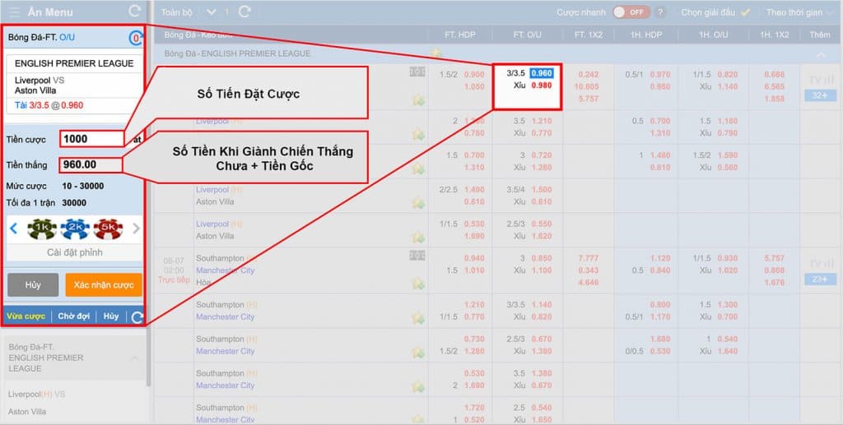Refresh the left menu panel header
The width and height of the screenshot is (843, 425).
134,12
